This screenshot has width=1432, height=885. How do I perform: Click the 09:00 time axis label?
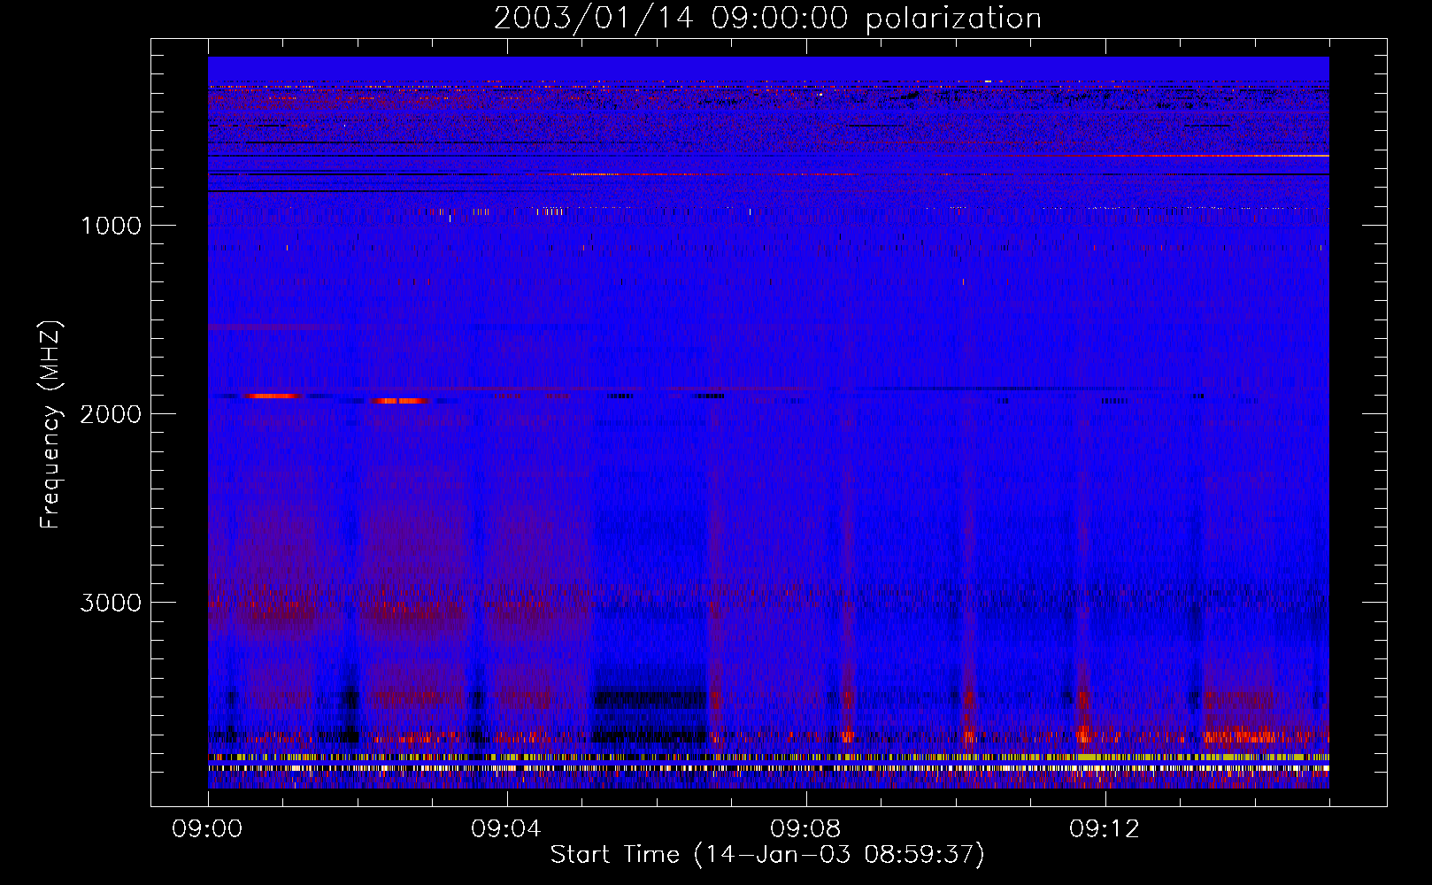(x=207, y=829)
